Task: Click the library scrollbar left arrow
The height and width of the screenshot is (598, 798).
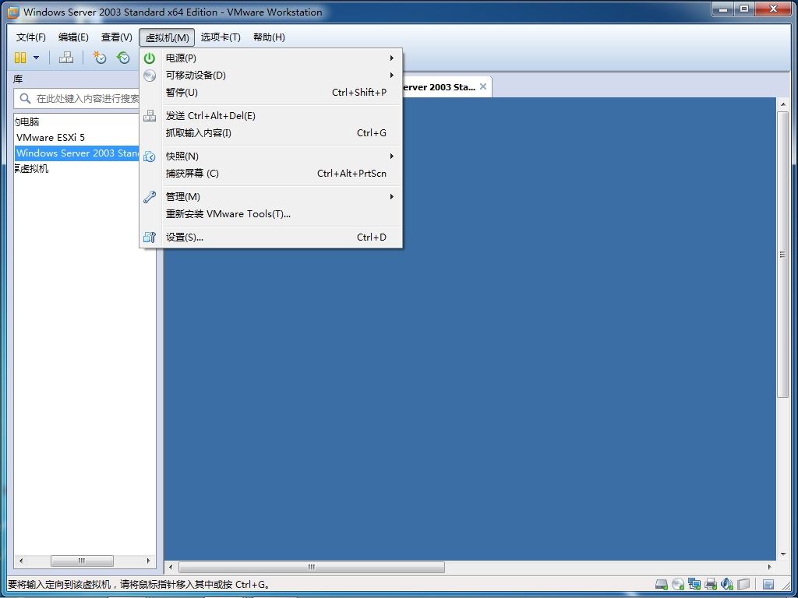Action: (x=21, y=561)
